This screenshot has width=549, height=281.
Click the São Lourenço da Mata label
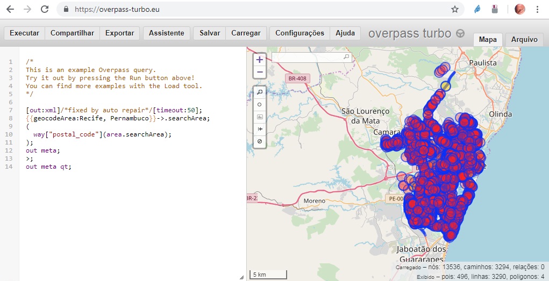pyautogui.click(x=365, y=116)
